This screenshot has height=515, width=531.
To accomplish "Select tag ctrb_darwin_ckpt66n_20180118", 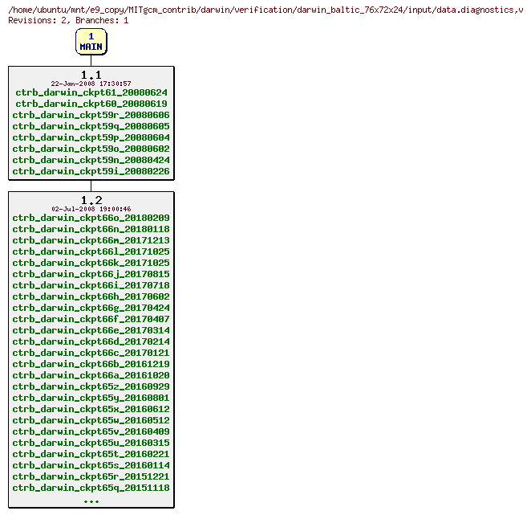I will [91, 229].
